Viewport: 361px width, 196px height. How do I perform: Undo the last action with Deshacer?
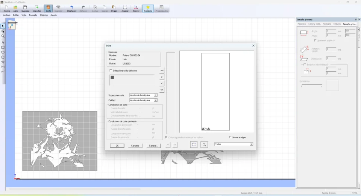coord(71,9)
